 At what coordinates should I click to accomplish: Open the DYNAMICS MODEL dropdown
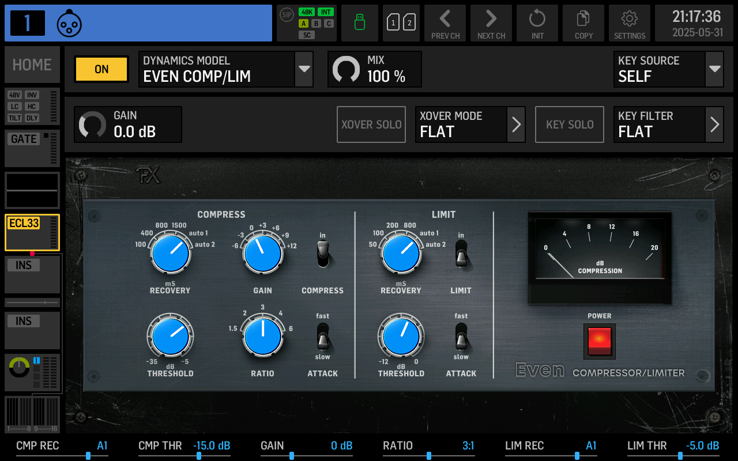(x=226, y=69)
